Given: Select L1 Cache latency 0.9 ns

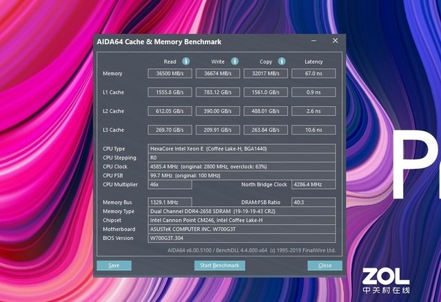Looking at the screenshot, I should click(x=314, y=92).
